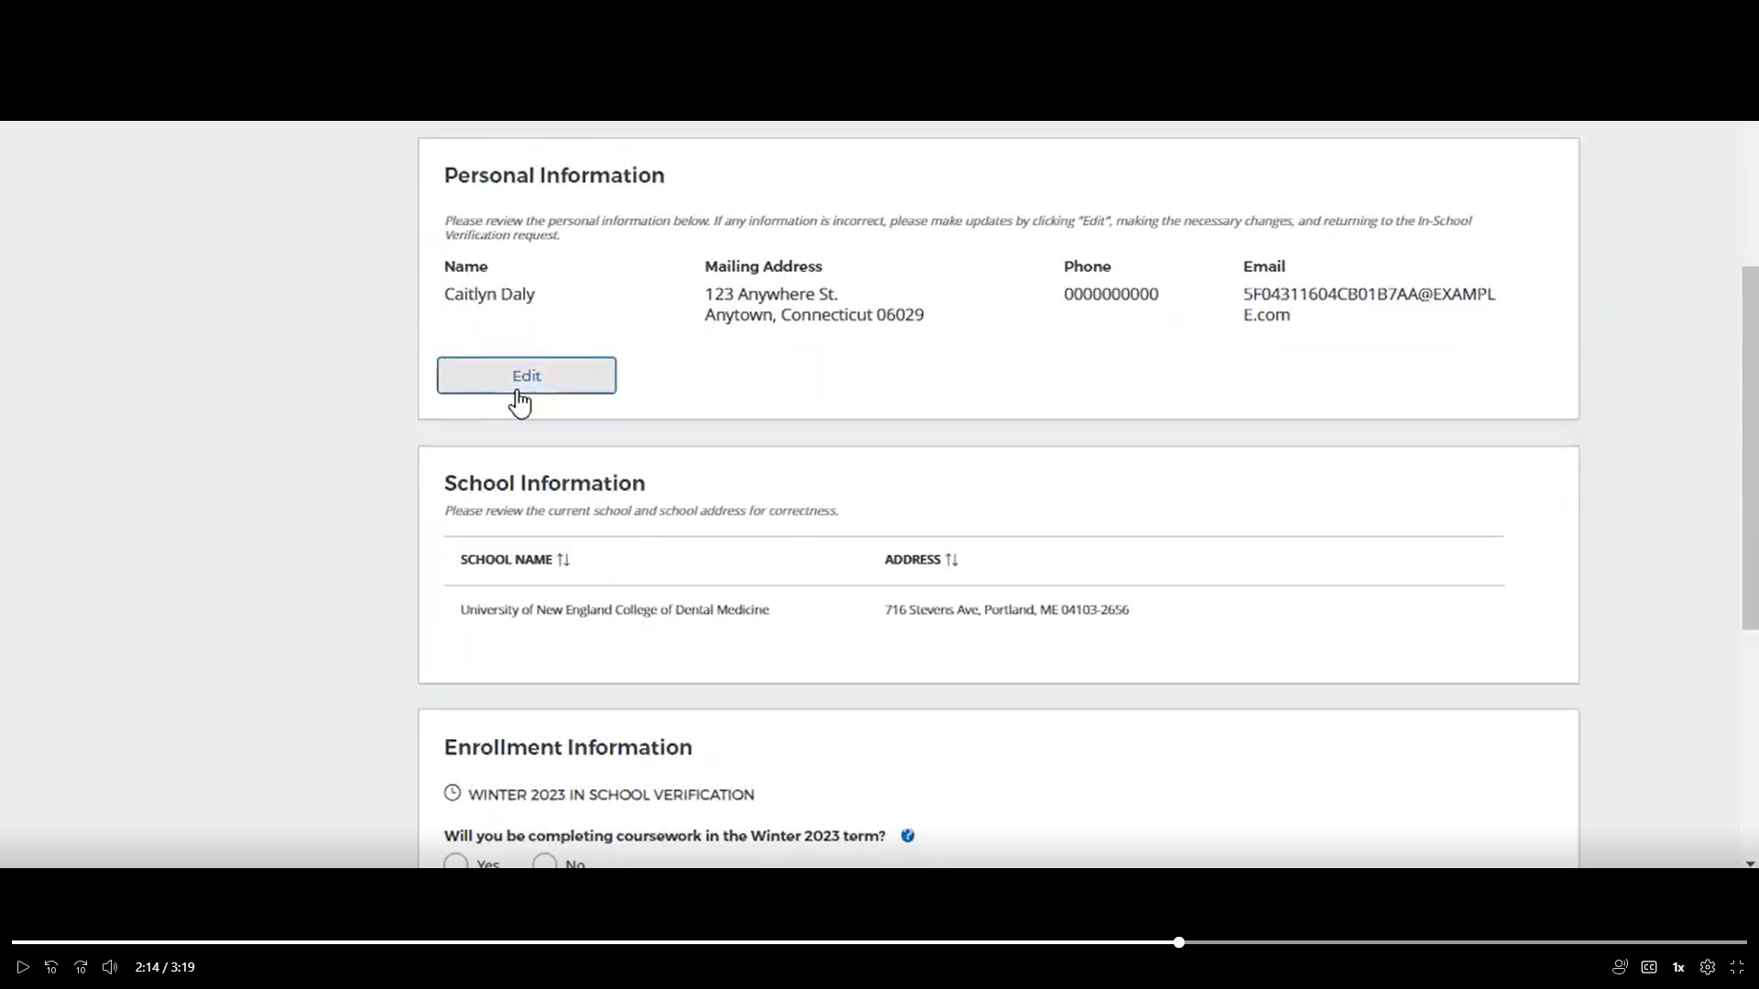Exit fullscreen mode

tap(1737, 967)
